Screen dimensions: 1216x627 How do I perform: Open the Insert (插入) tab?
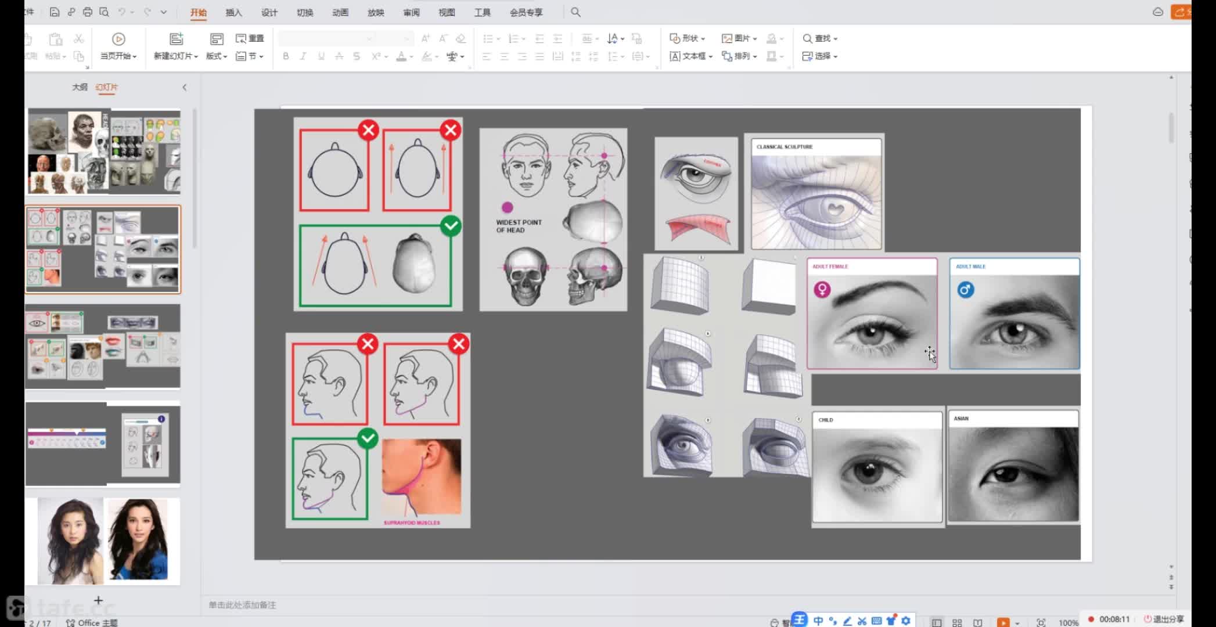233,12
